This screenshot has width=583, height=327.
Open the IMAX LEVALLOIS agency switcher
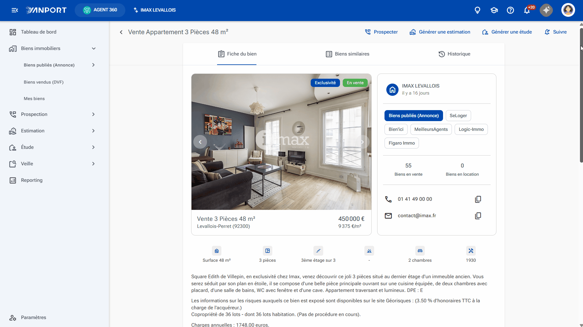(155, 10)
